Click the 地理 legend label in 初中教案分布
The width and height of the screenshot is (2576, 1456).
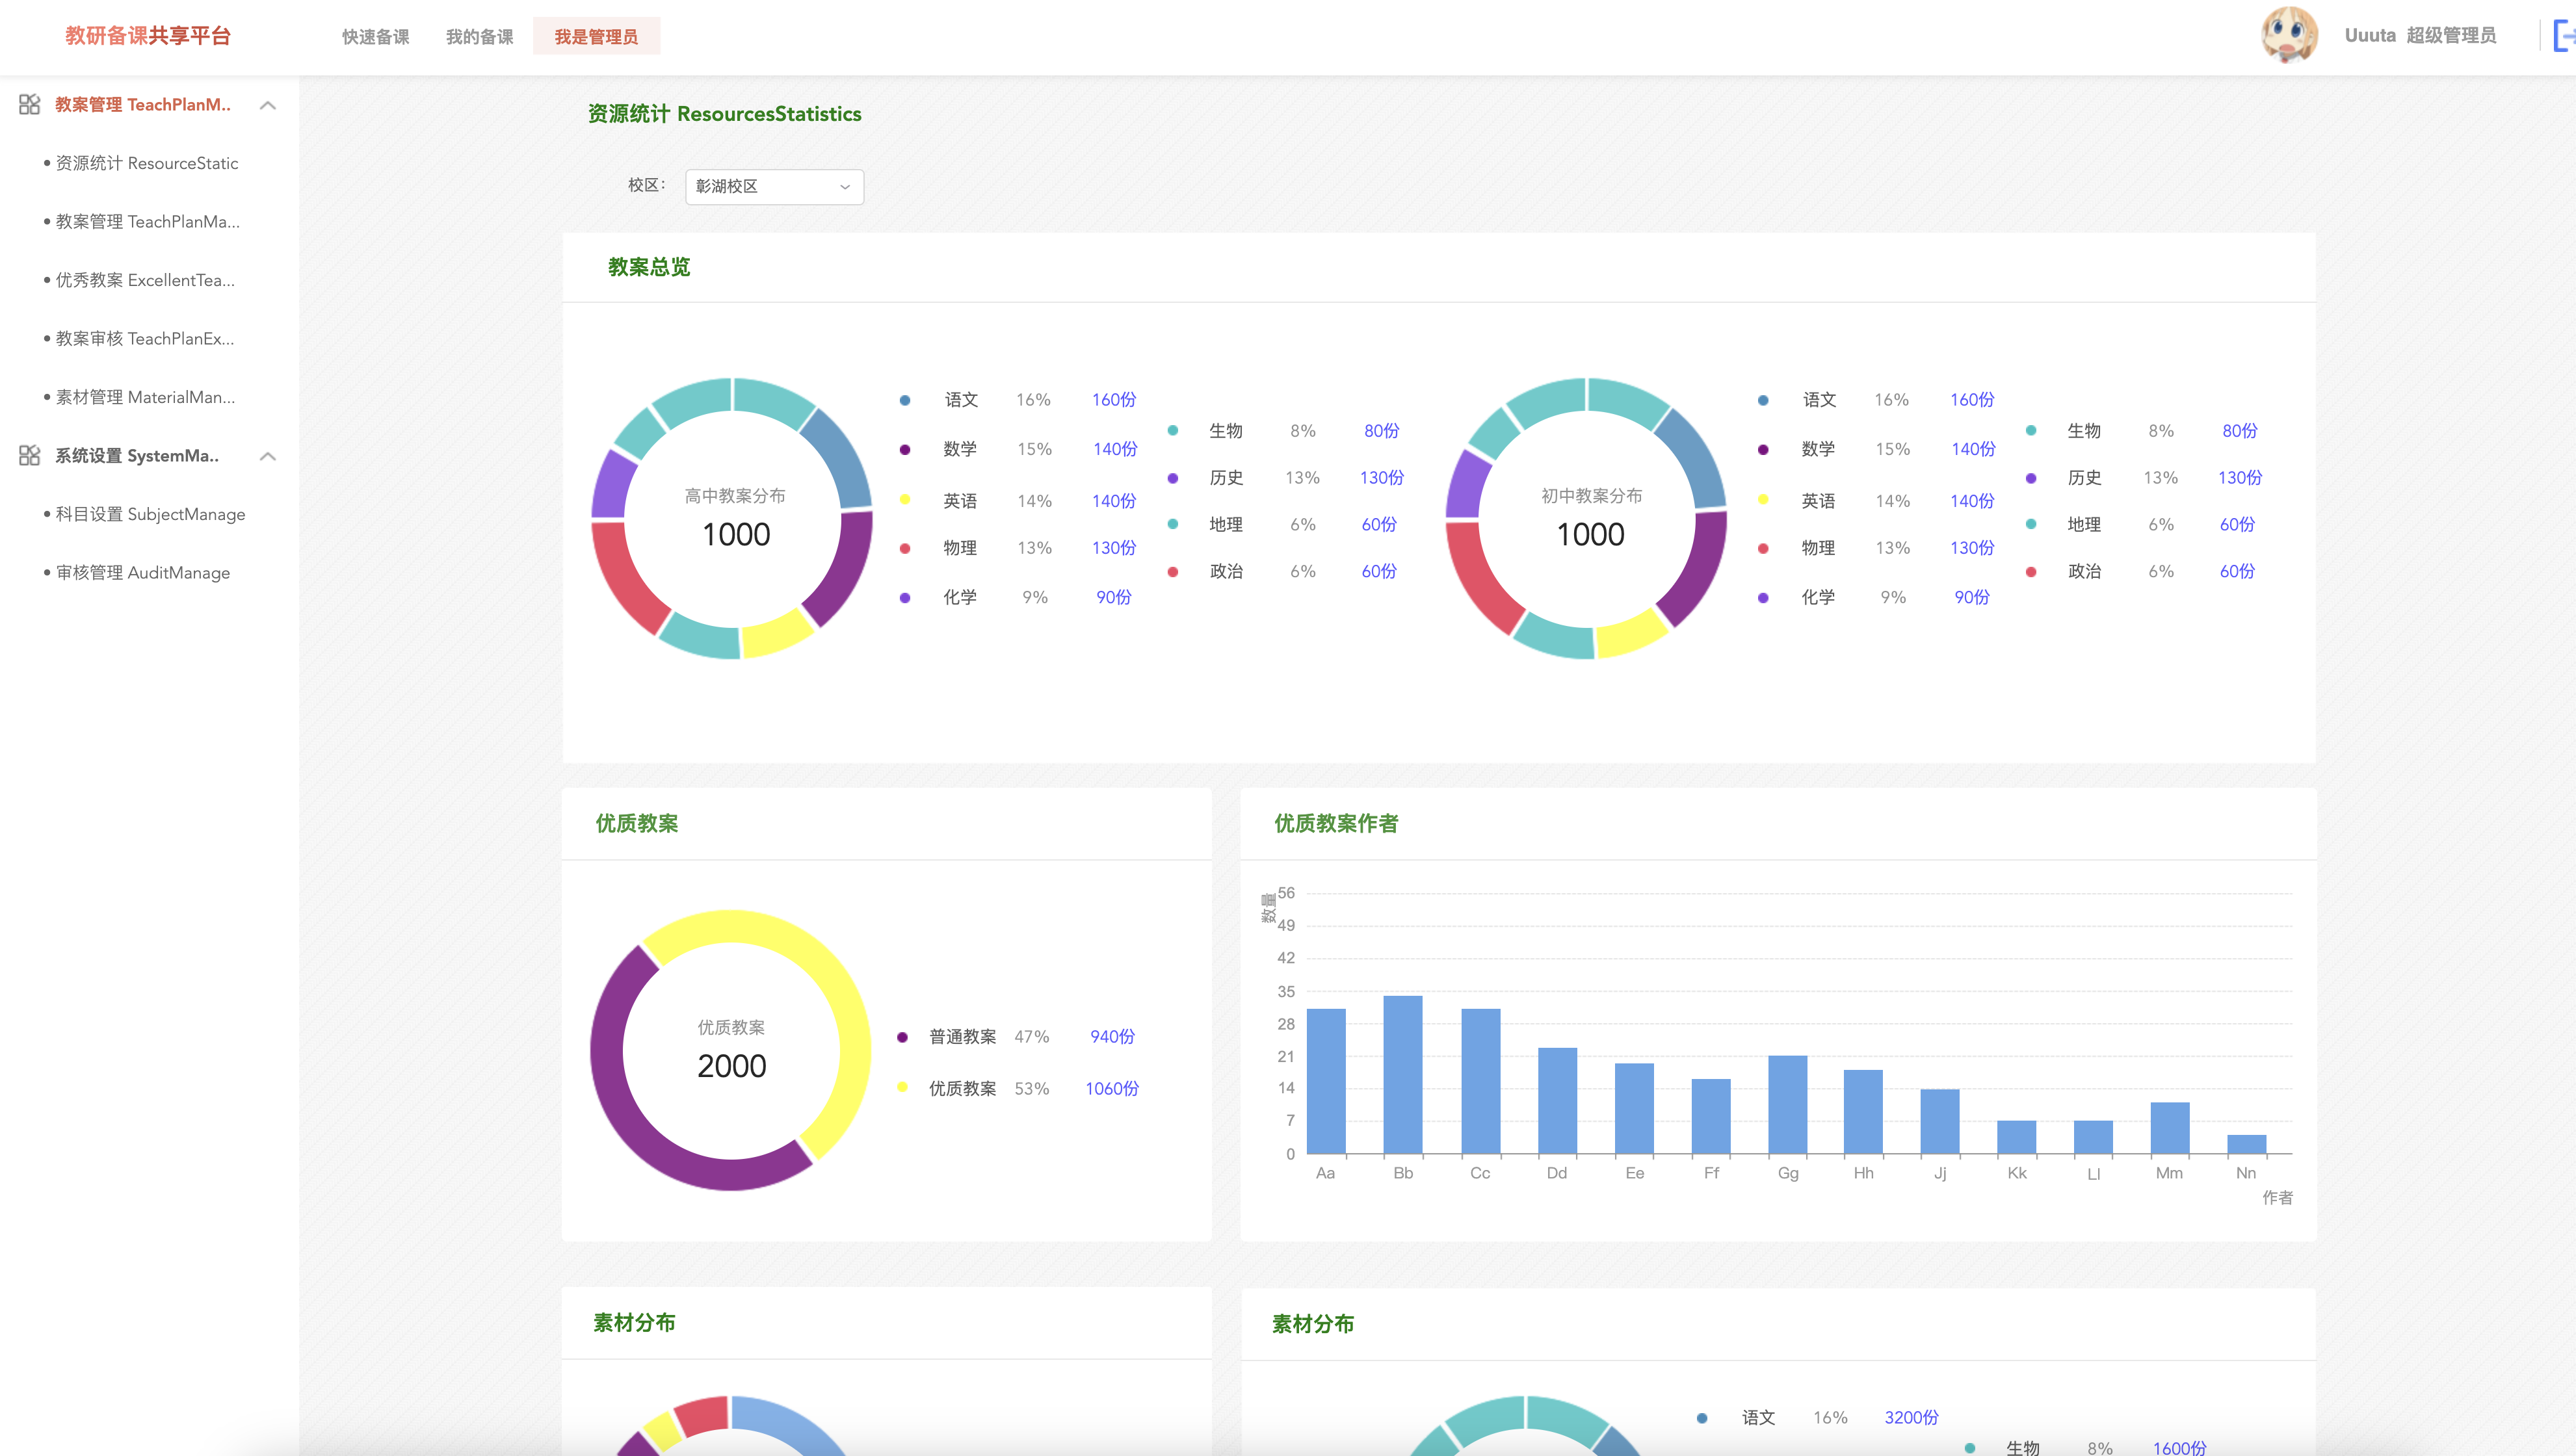2084,525
